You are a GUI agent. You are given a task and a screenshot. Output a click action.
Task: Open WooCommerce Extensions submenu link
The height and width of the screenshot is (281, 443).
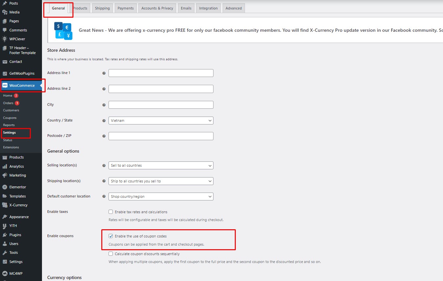pyautogui.click(x=11, y=147)
